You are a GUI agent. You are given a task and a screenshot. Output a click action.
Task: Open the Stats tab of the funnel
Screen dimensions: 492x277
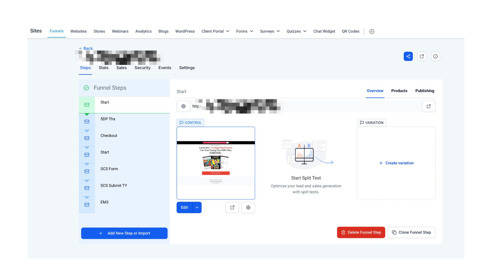104,68
